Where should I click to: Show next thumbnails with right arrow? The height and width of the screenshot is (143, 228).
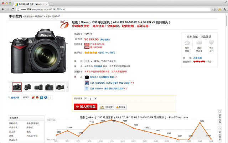67,87
